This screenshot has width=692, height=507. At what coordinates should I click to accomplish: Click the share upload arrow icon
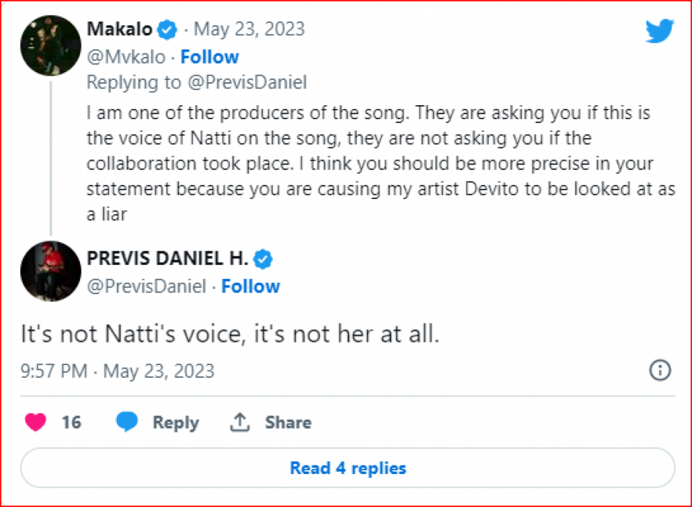point(240,422)
